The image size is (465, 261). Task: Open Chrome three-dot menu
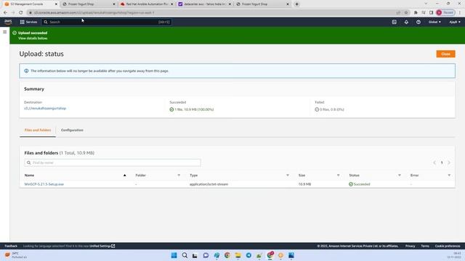click(460, 13)
